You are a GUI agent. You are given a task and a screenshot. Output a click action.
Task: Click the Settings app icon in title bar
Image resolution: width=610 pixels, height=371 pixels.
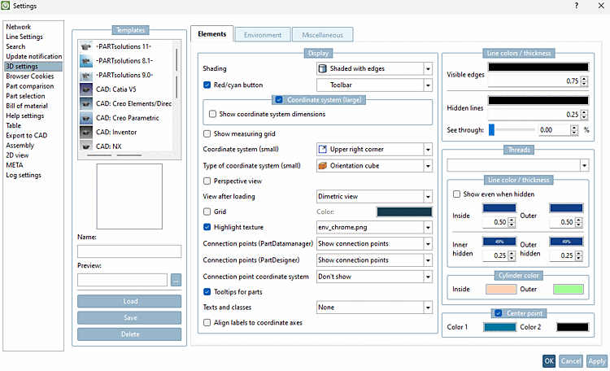point(6,6)
